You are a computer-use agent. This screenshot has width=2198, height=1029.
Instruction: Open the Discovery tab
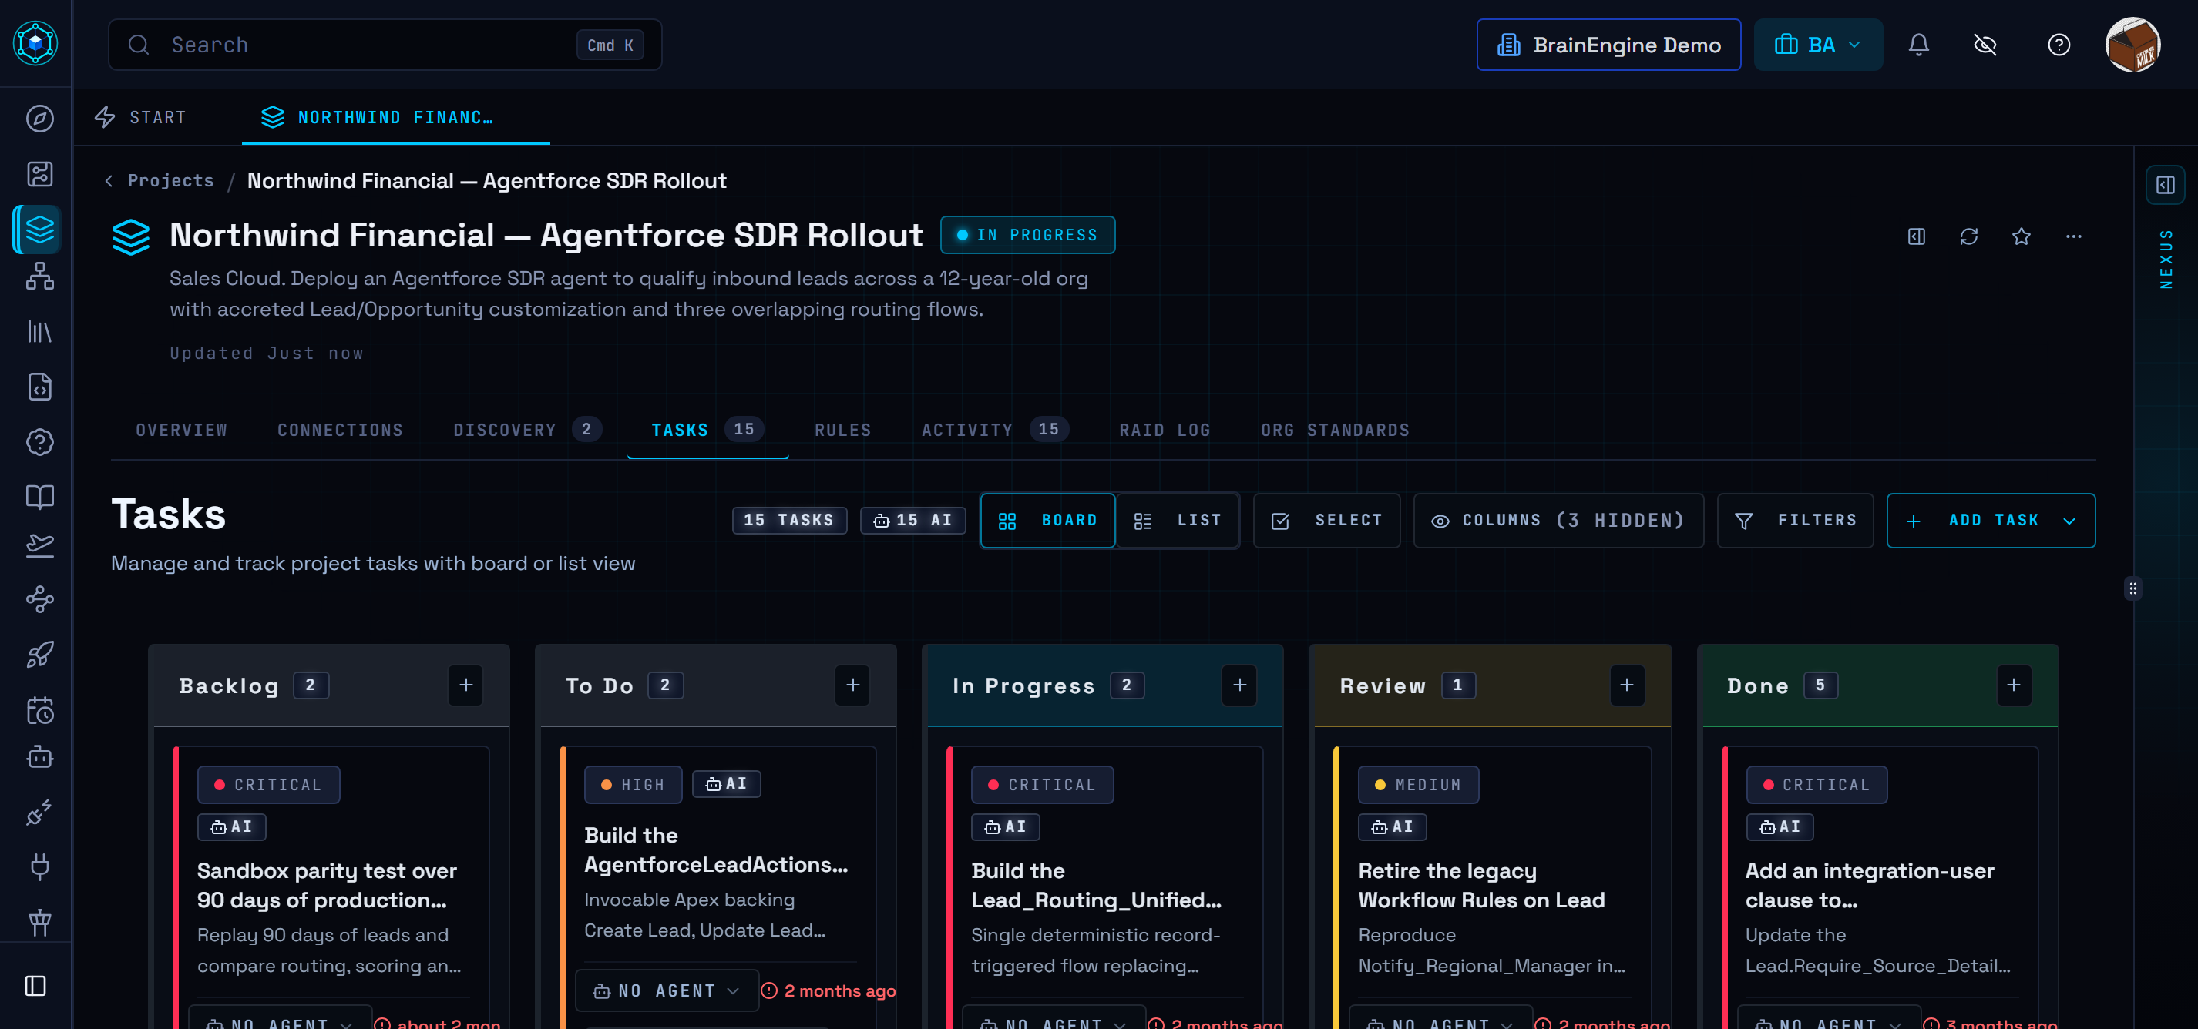point(526,430)
